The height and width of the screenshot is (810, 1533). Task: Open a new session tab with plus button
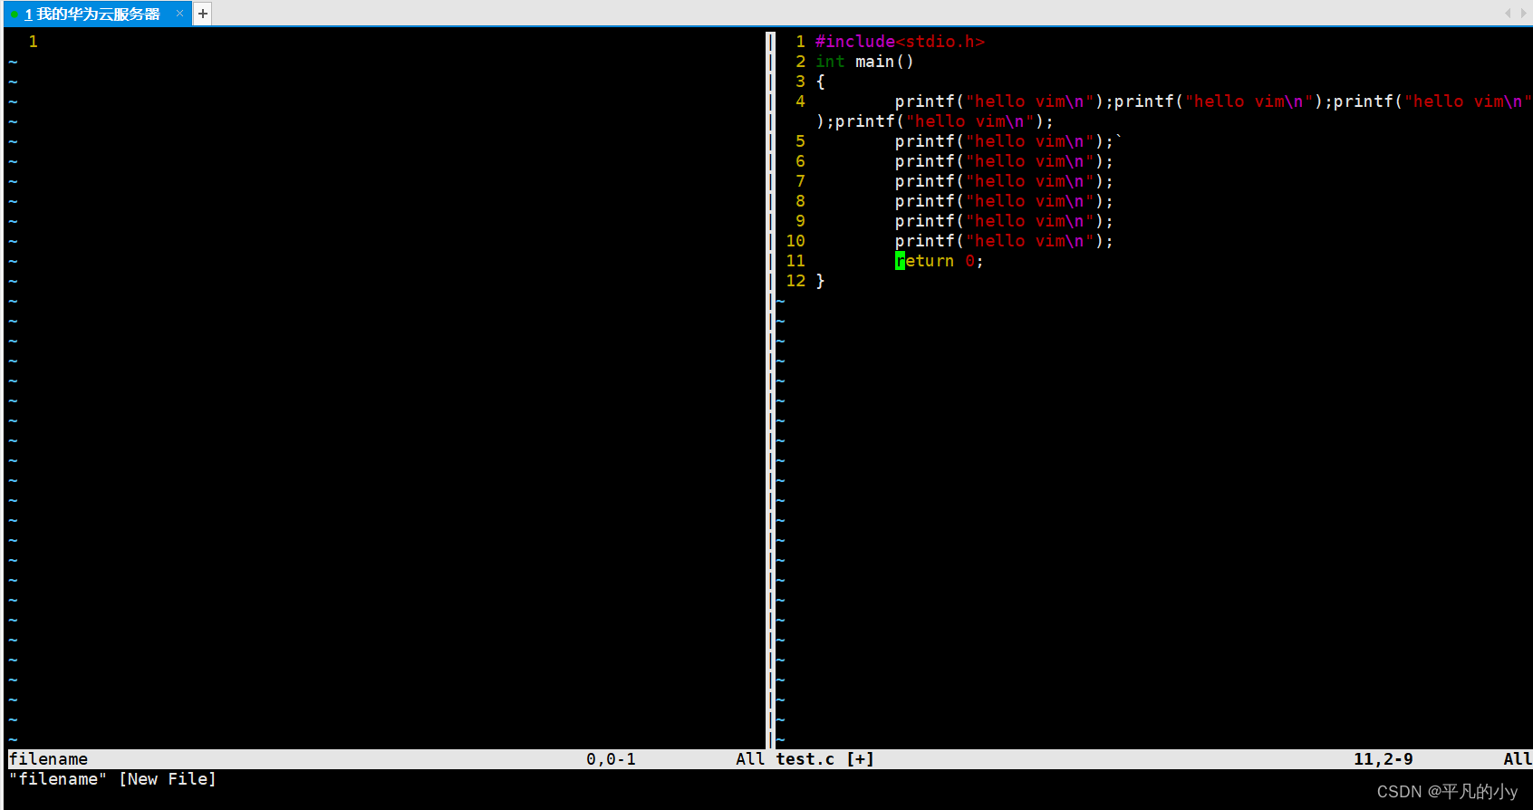pos(203,14)
